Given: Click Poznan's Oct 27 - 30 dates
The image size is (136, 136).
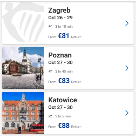Looking at the screenshot, I should (60, 62).
